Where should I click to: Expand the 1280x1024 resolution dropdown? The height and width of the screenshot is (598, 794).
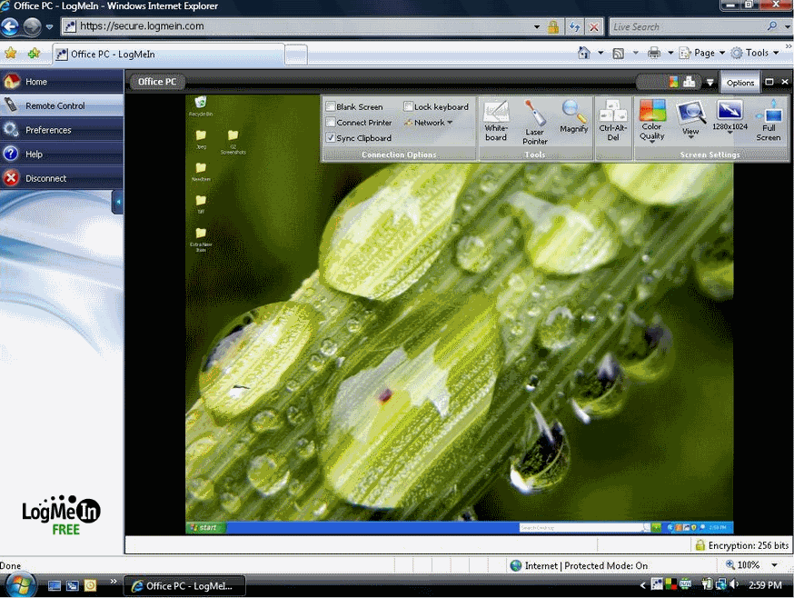click(729, 122)
